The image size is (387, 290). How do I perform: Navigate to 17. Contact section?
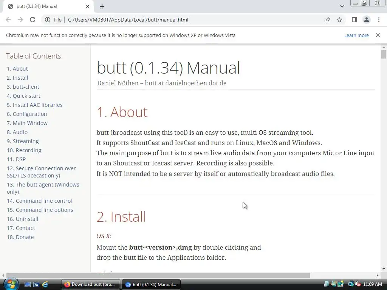click(x=21, y=228)
